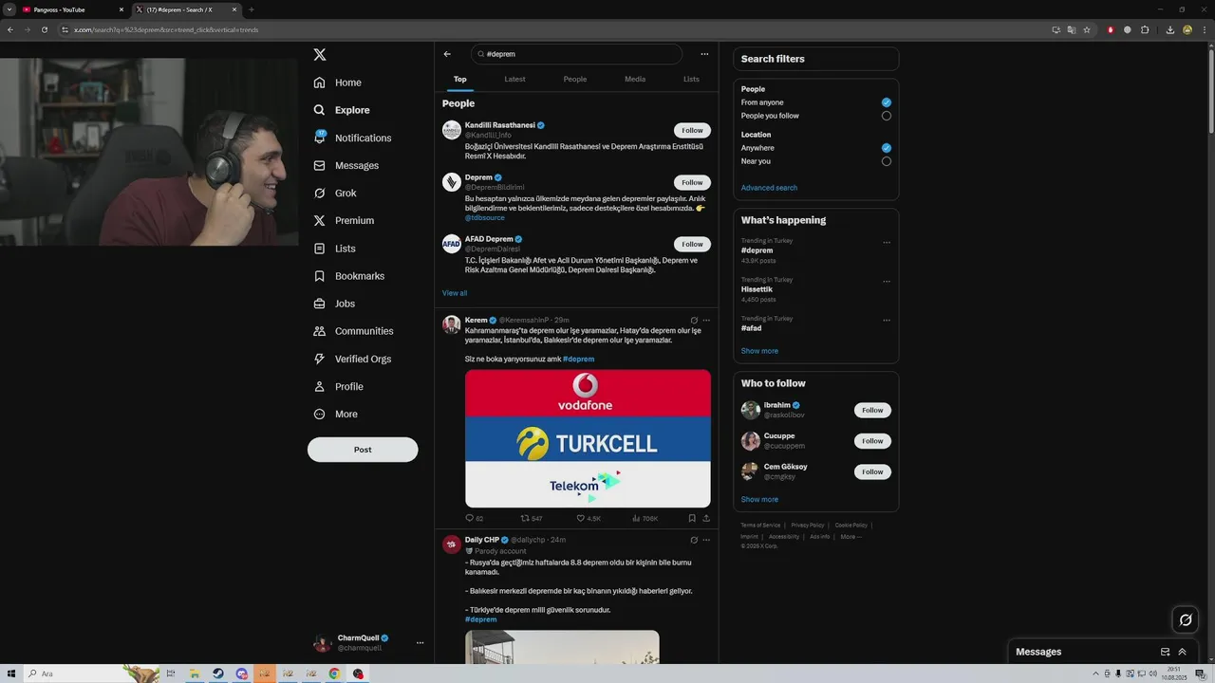Viewport: 1215px width, 683px height.
Task: Open options for Hissettik trend
Action: [x=887, y=281]
